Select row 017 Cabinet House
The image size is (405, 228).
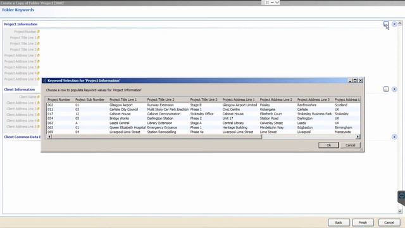(x=203, y=114)
